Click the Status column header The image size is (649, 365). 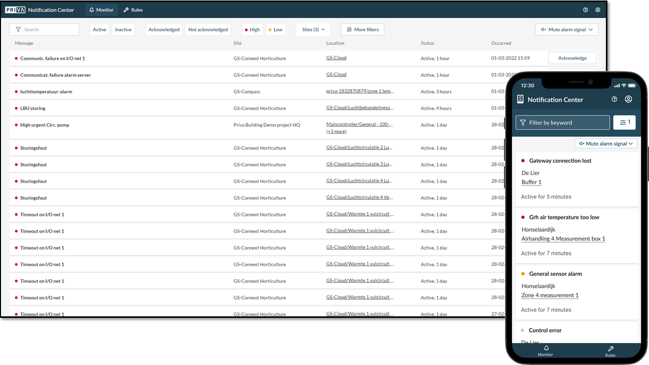pyautogui.click(x=427, y=43)
